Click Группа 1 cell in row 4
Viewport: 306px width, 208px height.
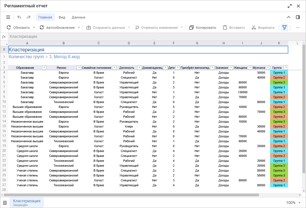279,73
